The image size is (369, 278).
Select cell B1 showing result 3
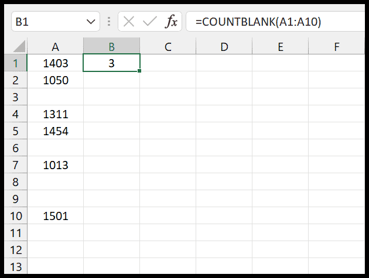point(111,63)
